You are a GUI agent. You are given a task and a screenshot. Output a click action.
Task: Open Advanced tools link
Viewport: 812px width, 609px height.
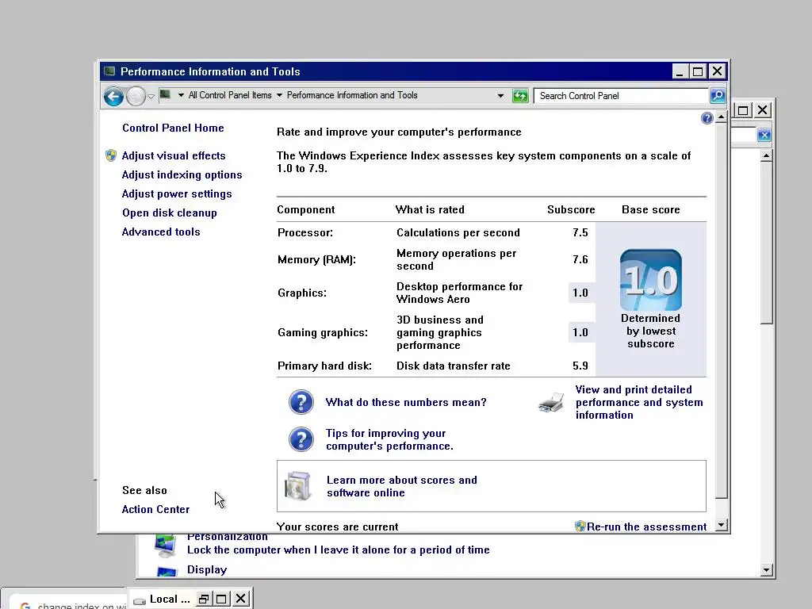coord(160,232)
